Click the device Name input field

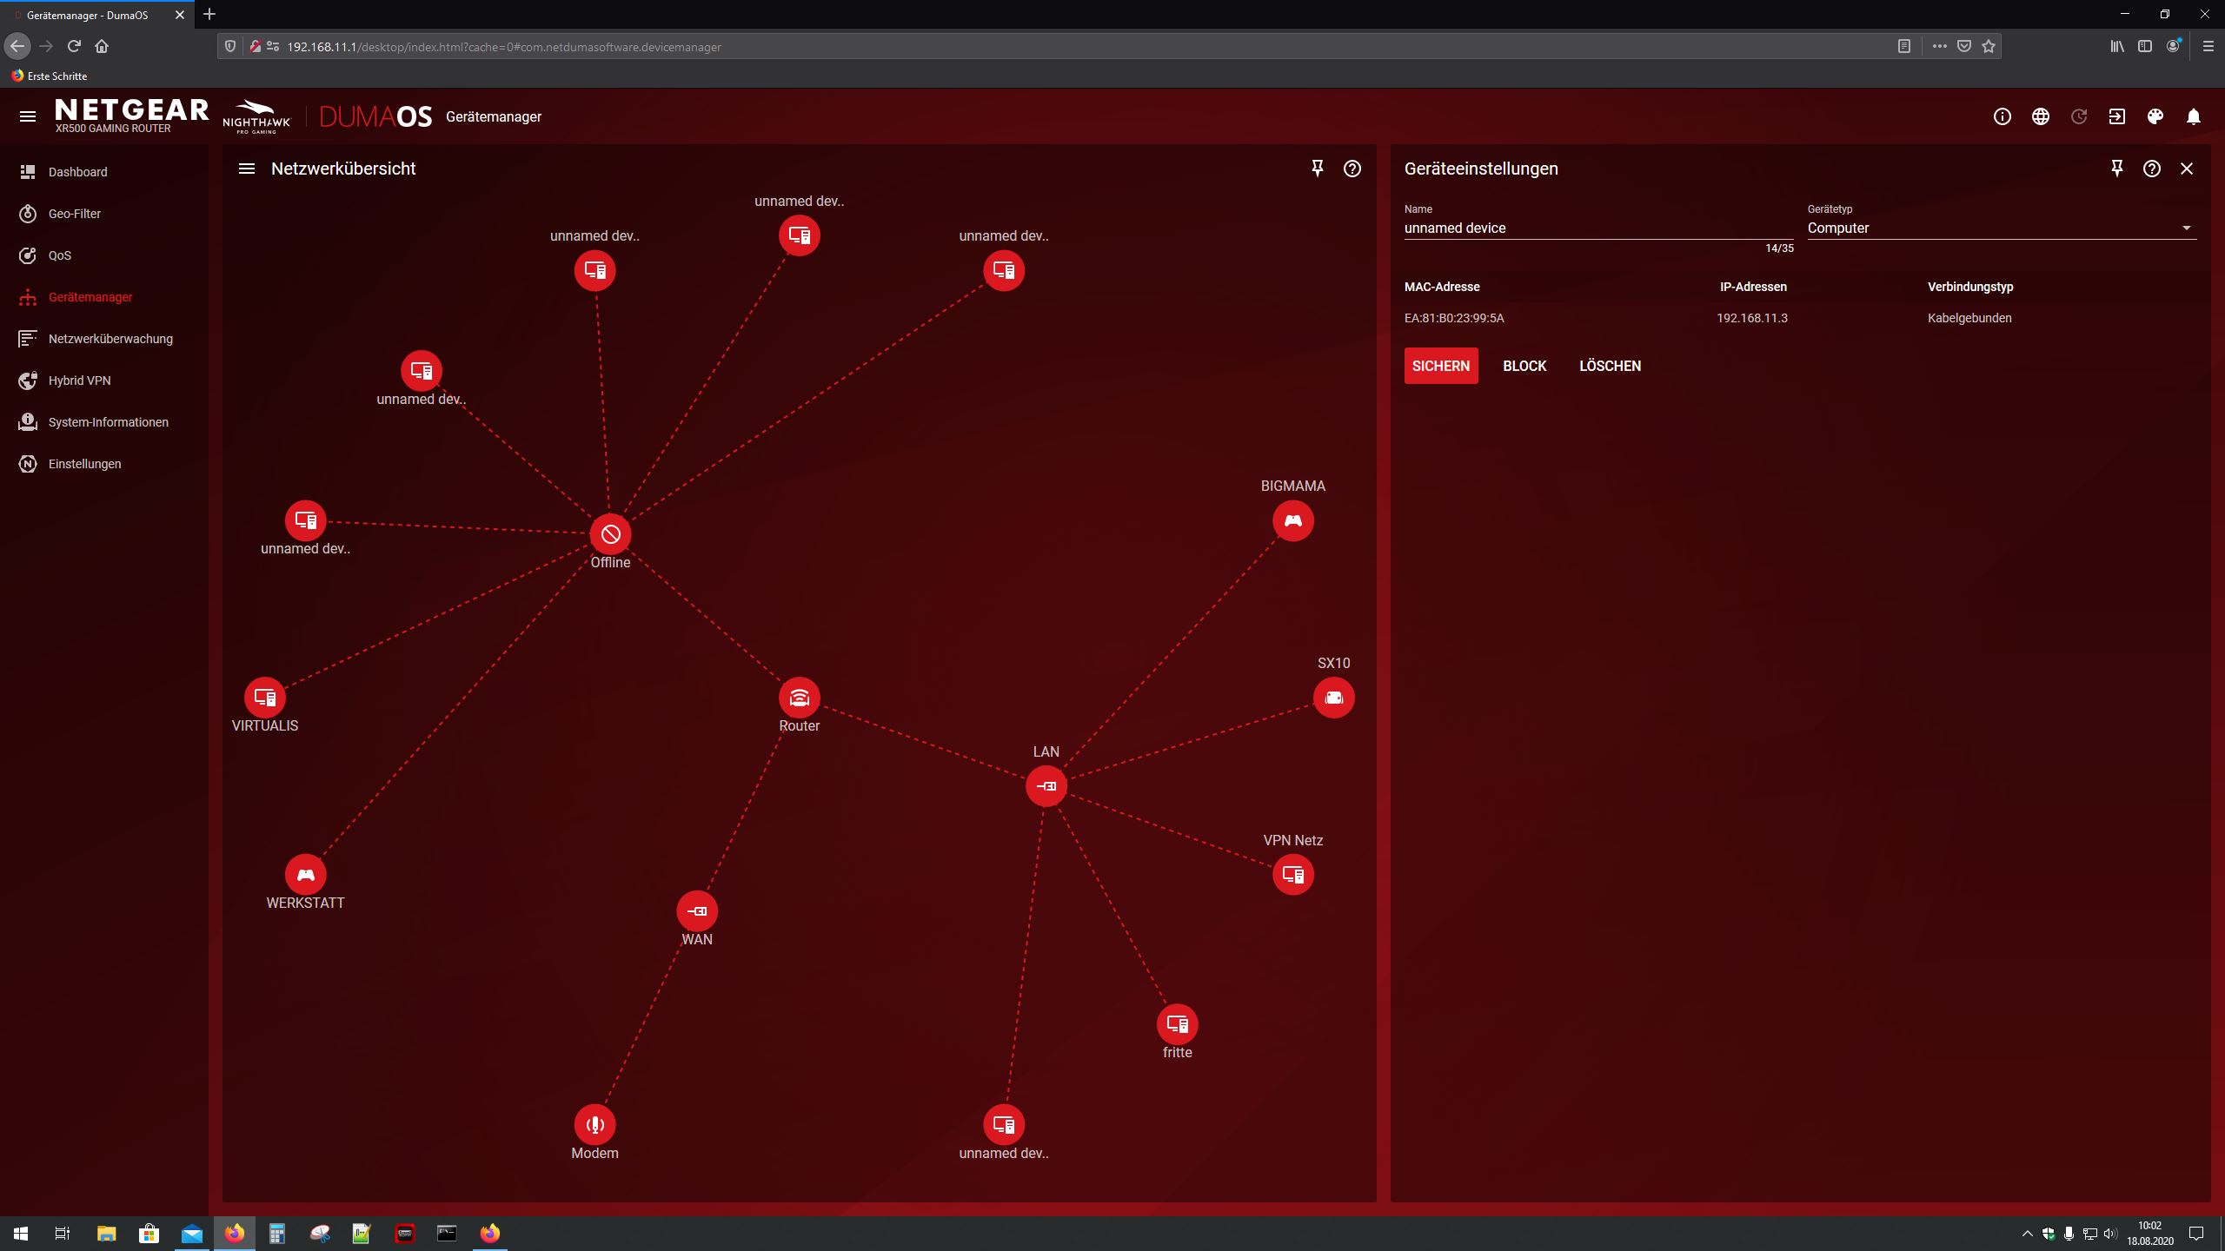pos(1597,228)
